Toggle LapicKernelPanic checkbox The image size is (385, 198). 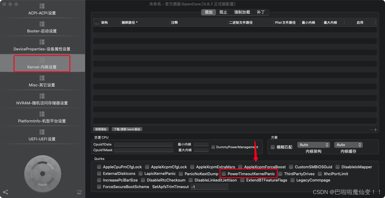click(x=141, y=173)
